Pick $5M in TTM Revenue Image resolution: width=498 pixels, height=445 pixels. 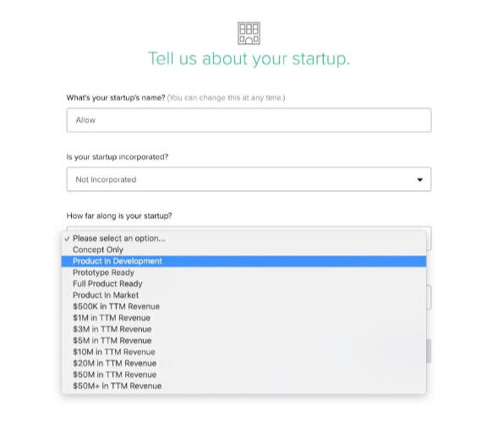coord(244,341)
